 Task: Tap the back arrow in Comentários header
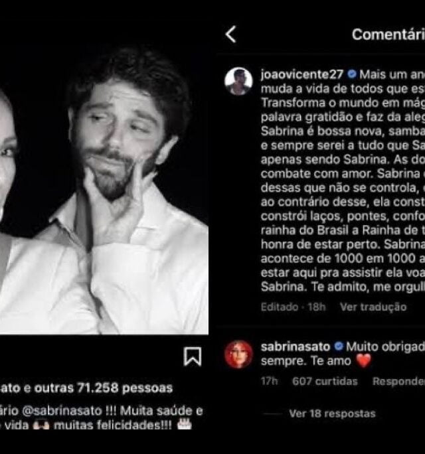tap(231, 34)
